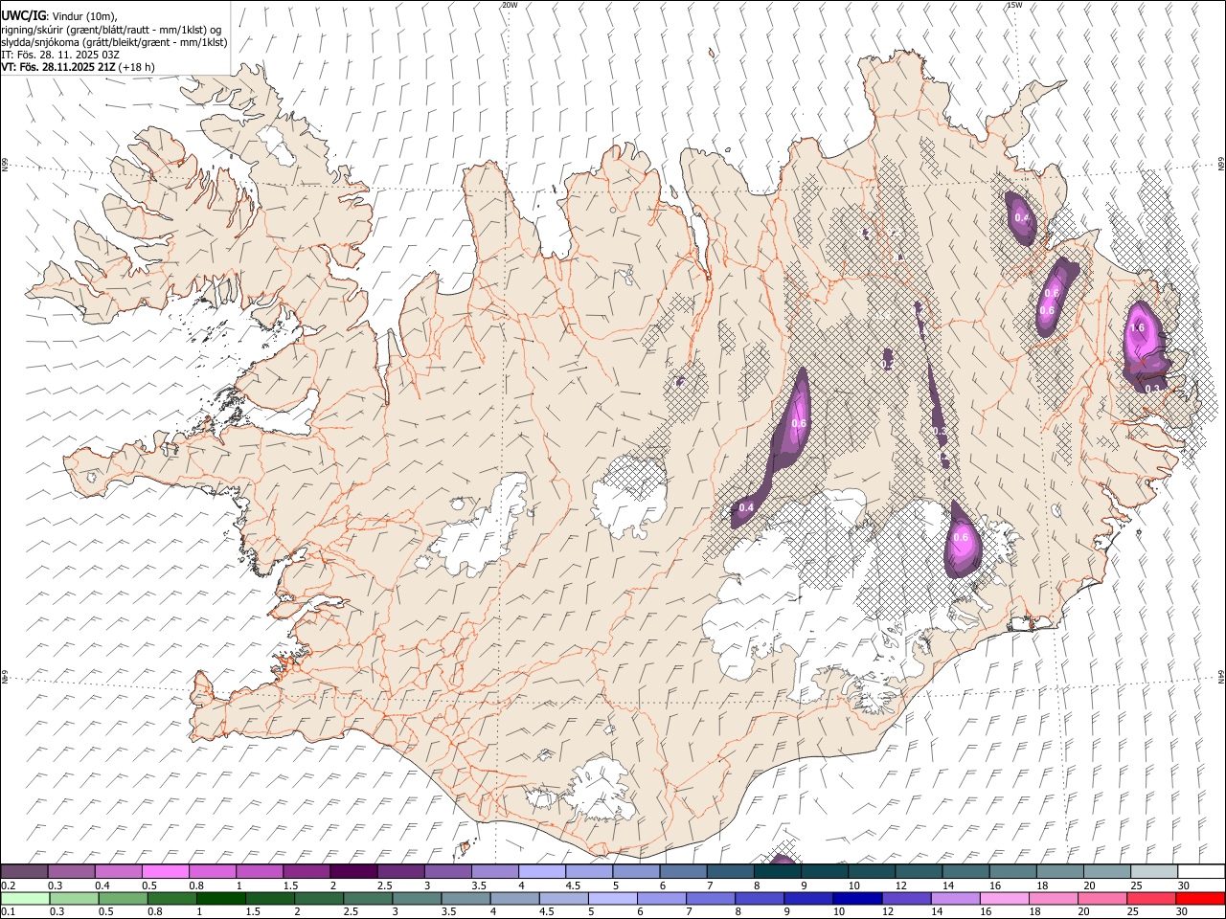The height and width of the screenshot is (919, 1226).
Task: Select the bright red swatch after 30 in the lower legend
Action: click(1200, 898)
